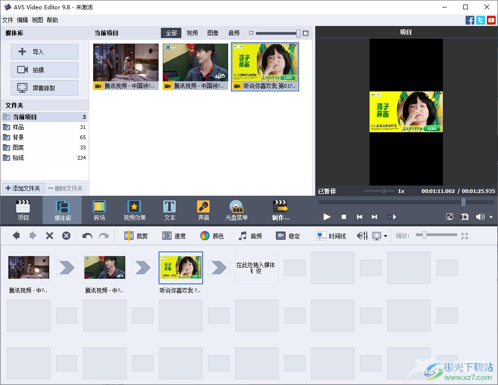Open the 速度 speed tool
The image size is (498, 385).
click(x=174, y=236)
